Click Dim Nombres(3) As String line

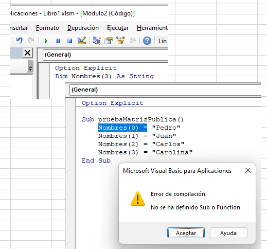point(104,76)
